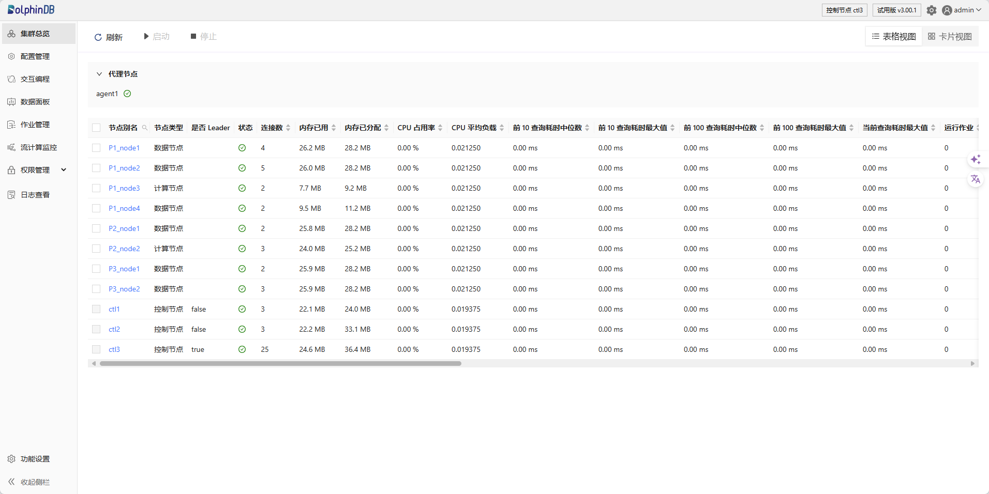Screen dimensions: 989x494
Task: Switch to 卡片视图 card view tab
Action: 950,37
